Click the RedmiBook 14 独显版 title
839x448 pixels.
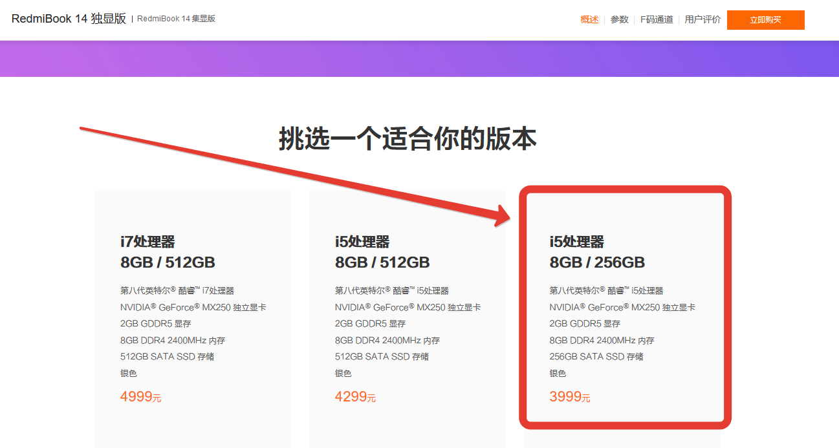point(69,19)
